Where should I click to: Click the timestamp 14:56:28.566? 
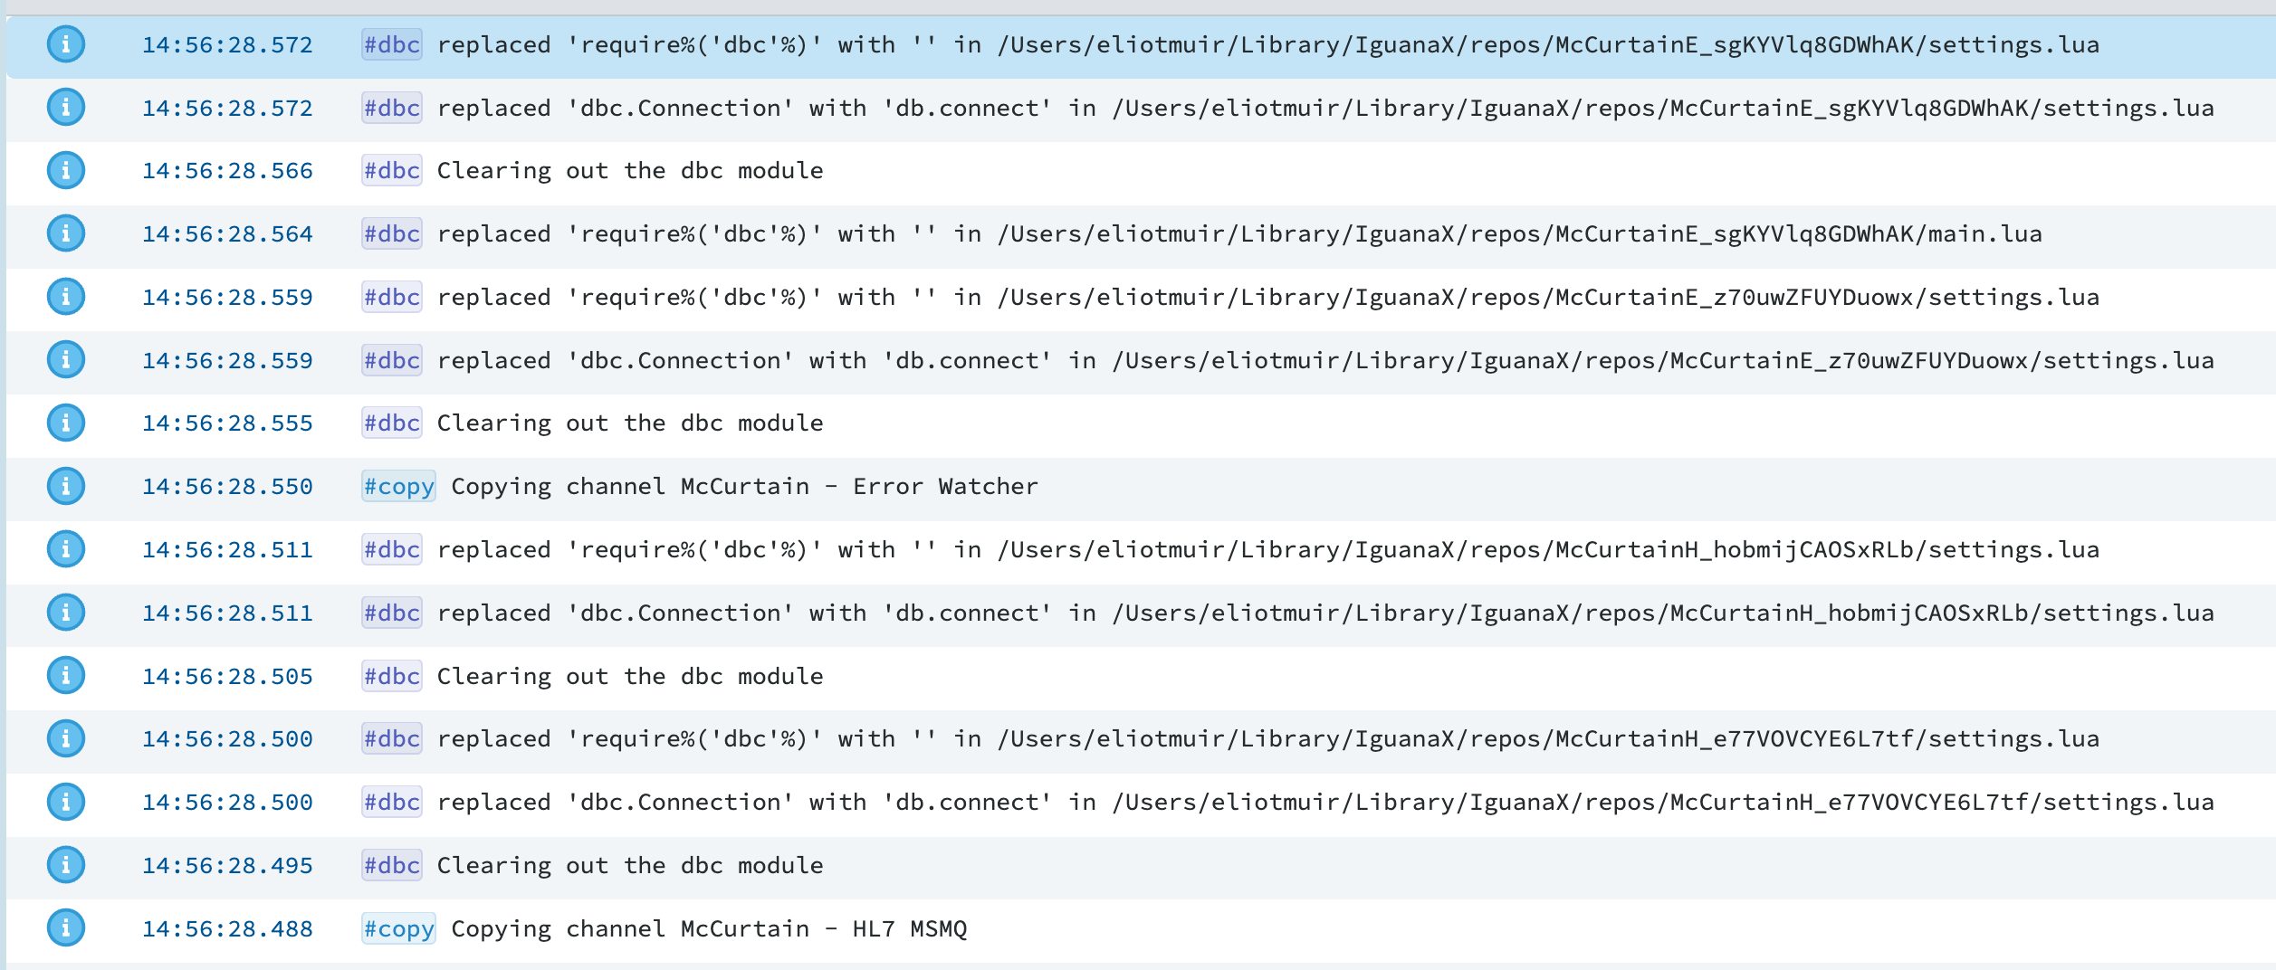227,171
